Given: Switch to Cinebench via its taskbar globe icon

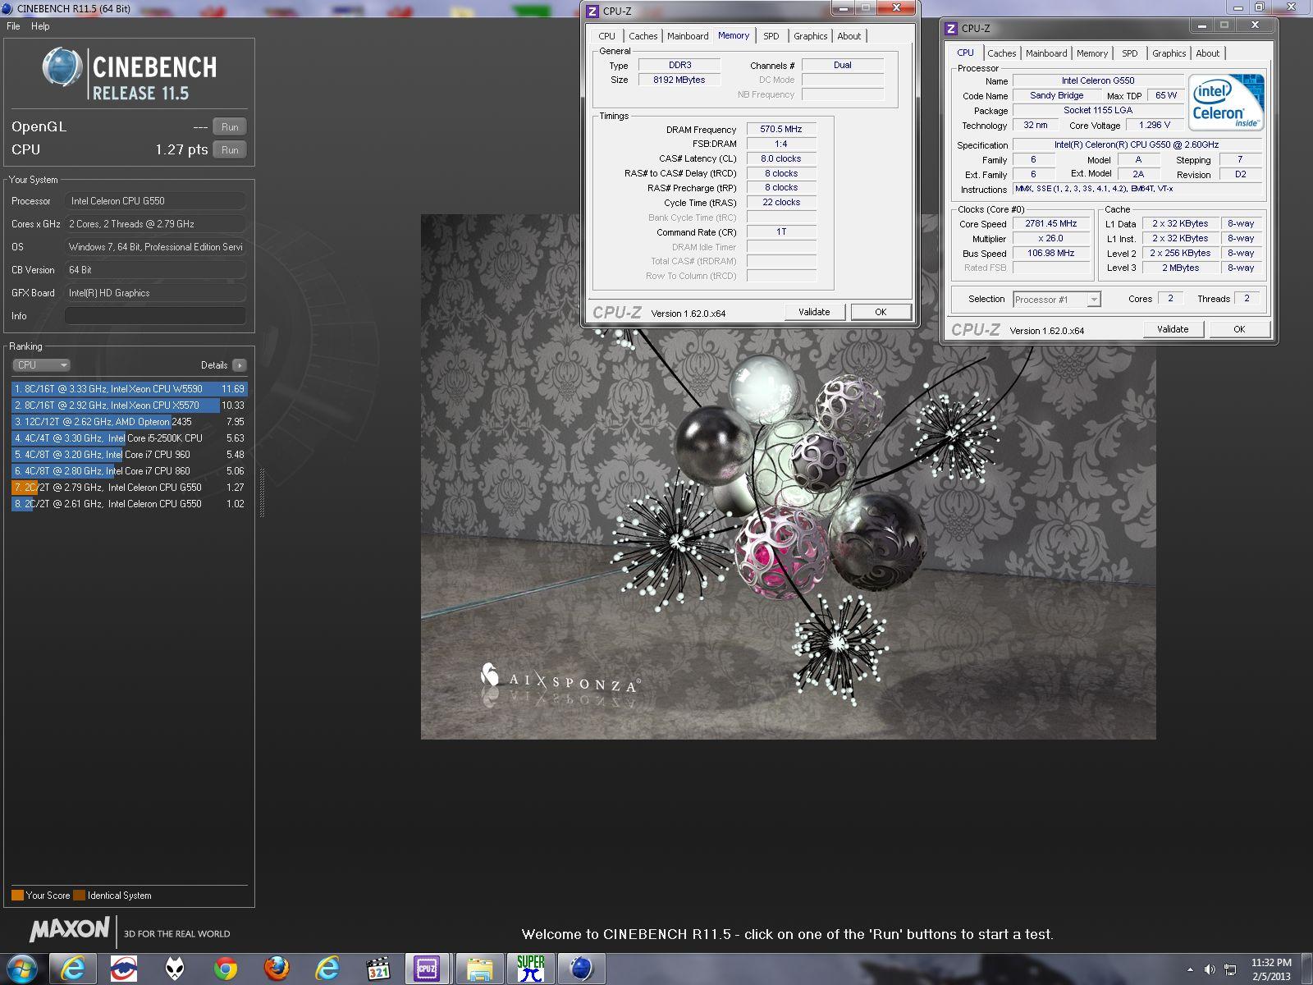Looking at the screenshot, I should click(x=582, y=969).
